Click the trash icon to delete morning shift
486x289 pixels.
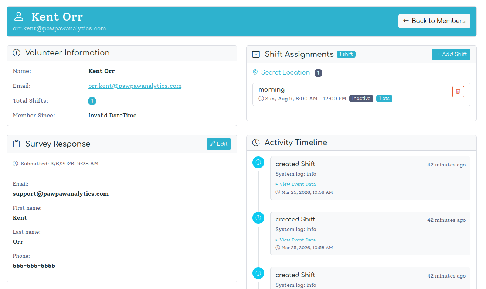458,92
